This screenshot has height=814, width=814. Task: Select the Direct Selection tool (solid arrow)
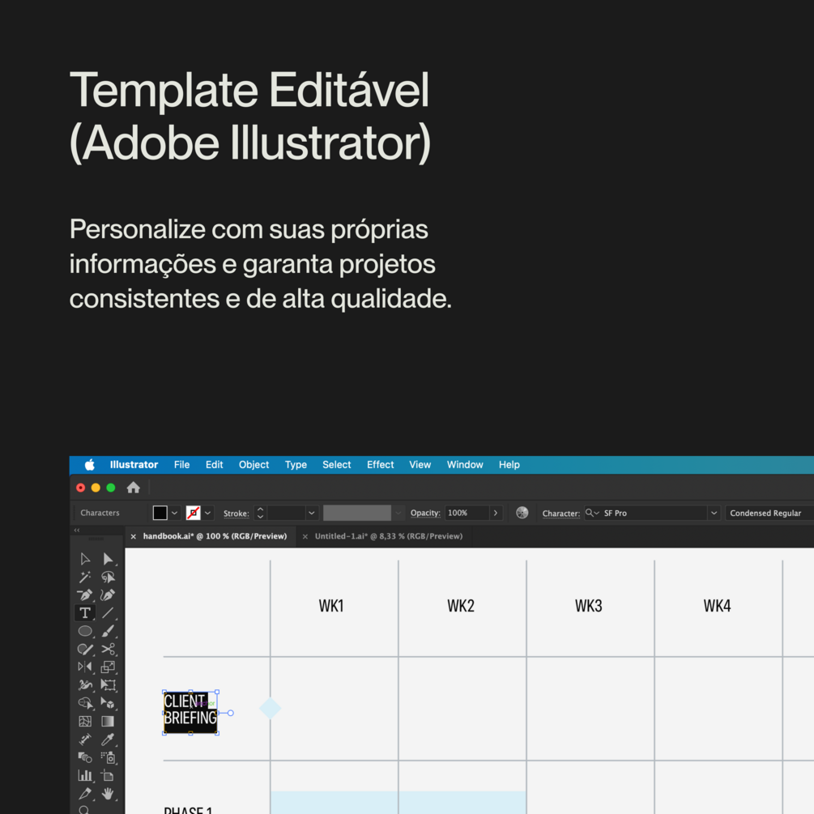click(108, 559)
